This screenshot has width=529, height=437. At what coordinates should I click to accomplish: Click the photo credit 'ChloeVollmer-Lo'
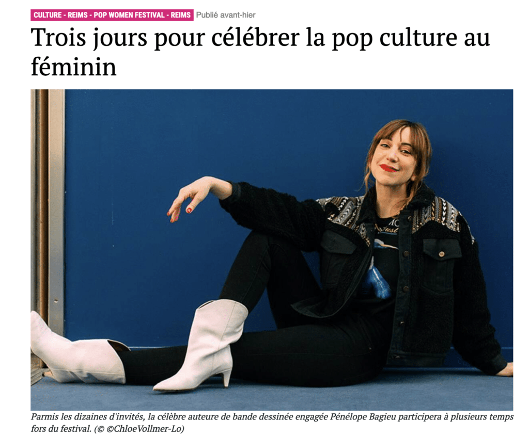click(148, 429)
